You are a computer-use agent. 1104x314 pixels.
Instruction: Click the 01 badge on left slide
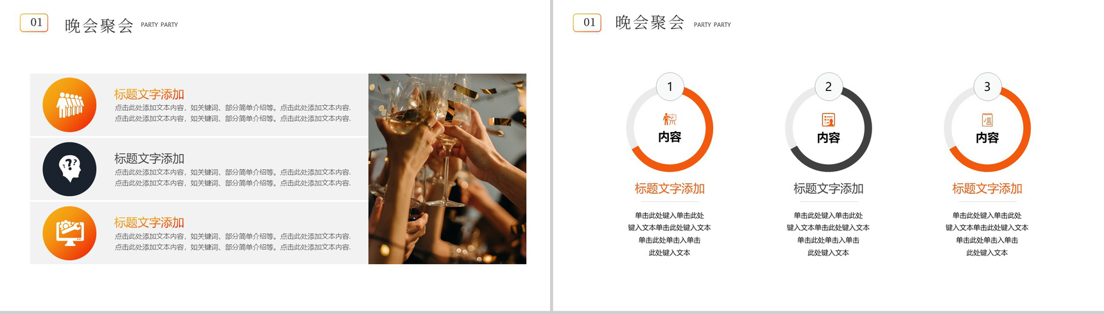tap(34, 23)
